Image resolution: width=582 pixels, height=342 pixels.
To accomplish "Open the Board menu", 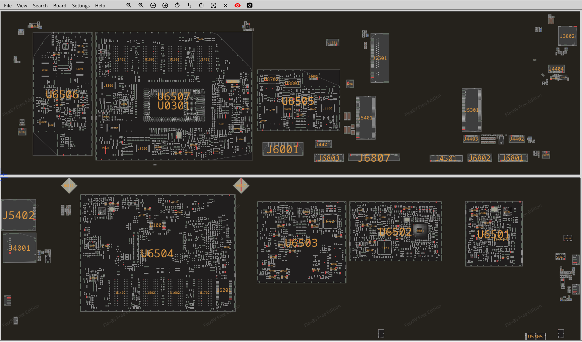I will pyautogui.click(x=60, y=6).
